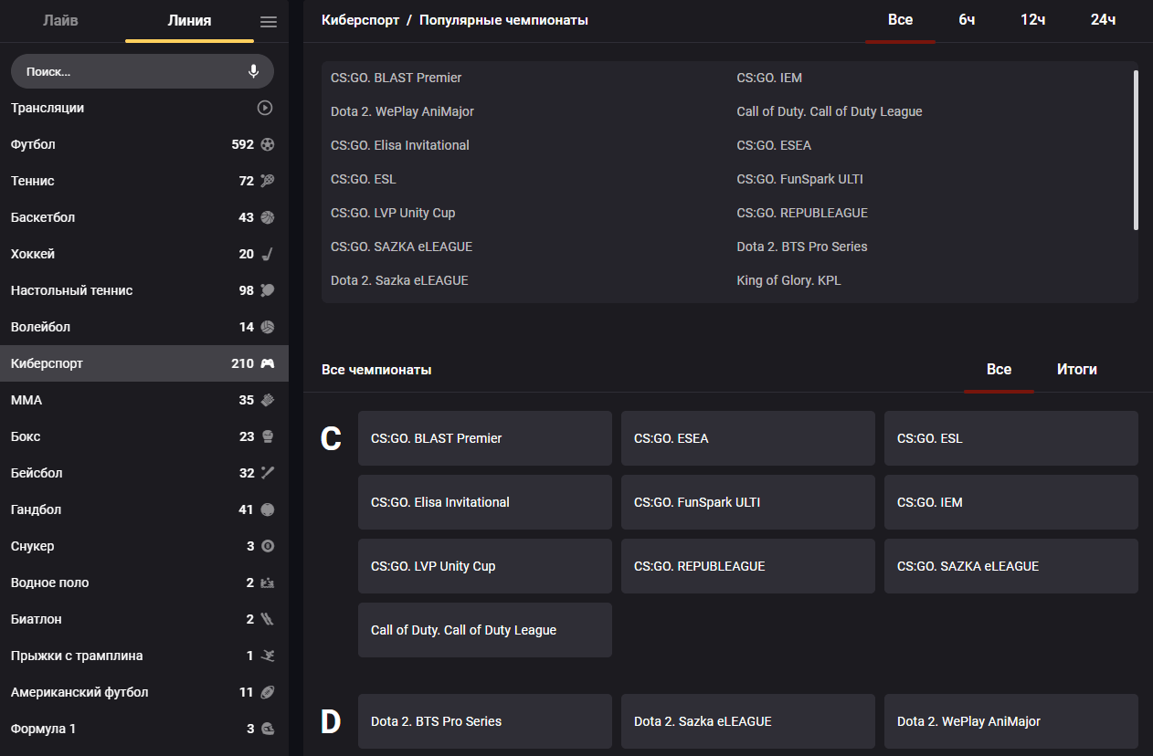Open Dota 2. WePlay AniMajor popular link

[402, 111]
